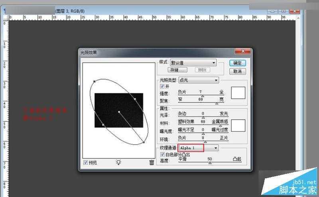Screen dimensions: 319x197
Task: Click the 环境 ambience slider track
Action: 203,141
